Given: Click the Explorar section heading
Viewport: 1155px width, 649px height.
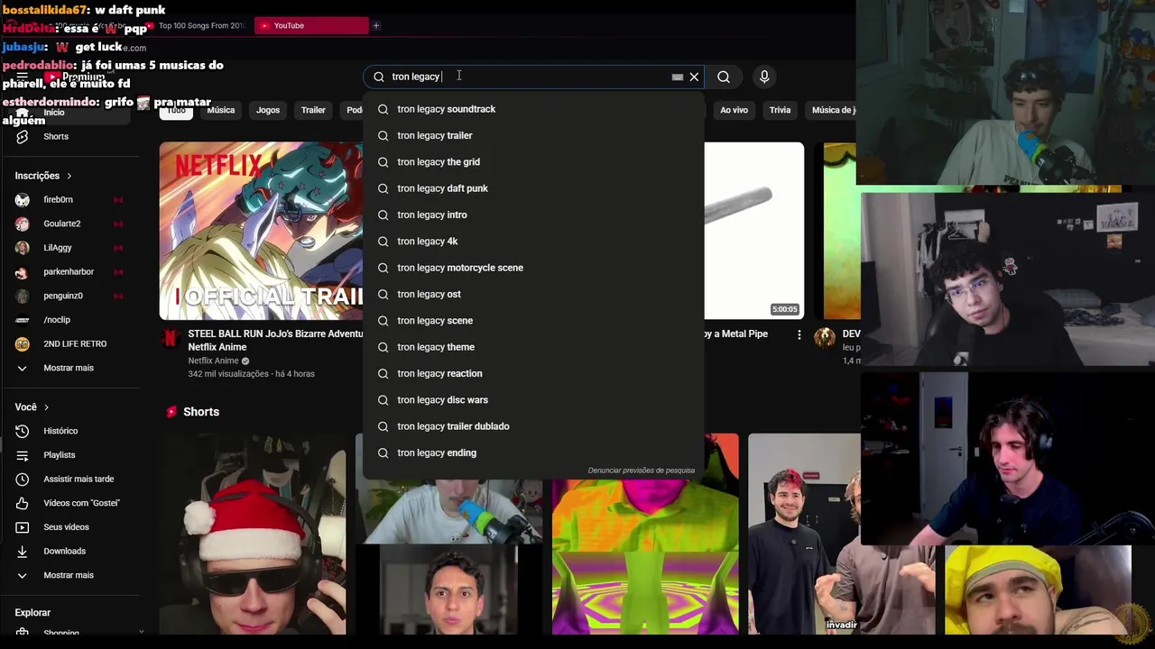Looking at the screenshot, I should 32,613.
